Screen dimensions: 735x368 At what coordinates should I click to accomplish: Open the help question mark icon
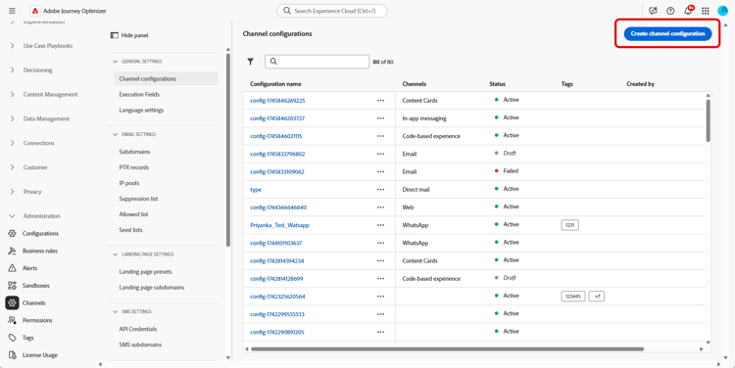(x=670, y=11)
